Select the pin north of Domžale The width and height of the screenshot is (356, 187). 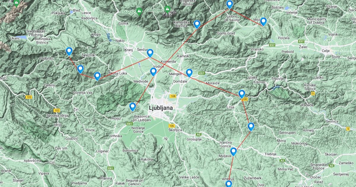(x=189, y=73)
